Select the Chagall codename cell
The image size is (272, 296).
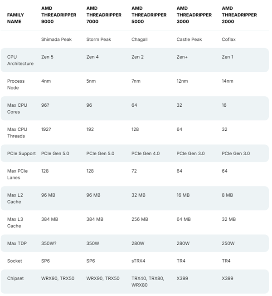coord(139,39)
